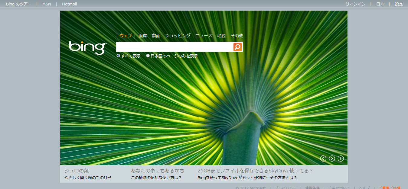408x189 pixels.
Task: Show the next background image
Action: (332, 159)
